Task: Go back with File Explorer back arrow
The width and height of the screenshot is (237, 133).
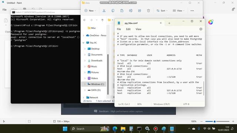Action: pos(85,20)
